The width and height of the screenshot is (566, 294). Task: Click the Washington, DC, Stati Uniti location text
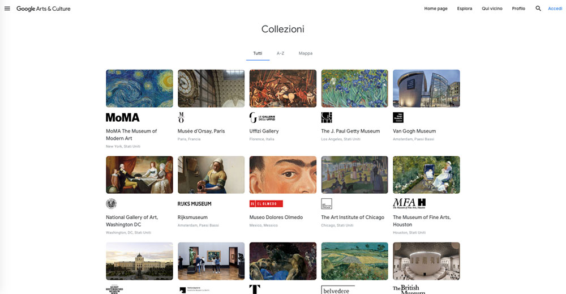click(x=128, y=233)
